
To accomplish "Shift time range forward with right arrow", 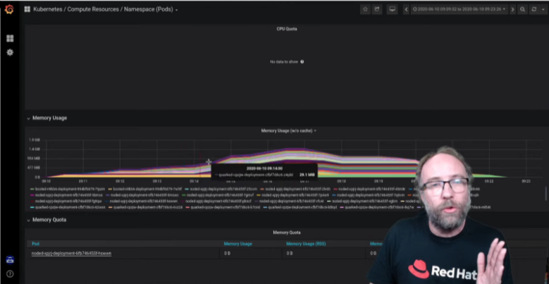I will 512,9.
